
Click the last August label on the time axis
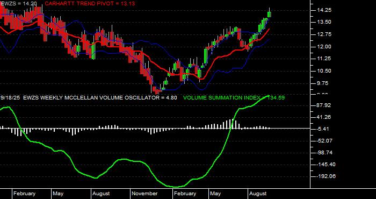coord(258,194)
